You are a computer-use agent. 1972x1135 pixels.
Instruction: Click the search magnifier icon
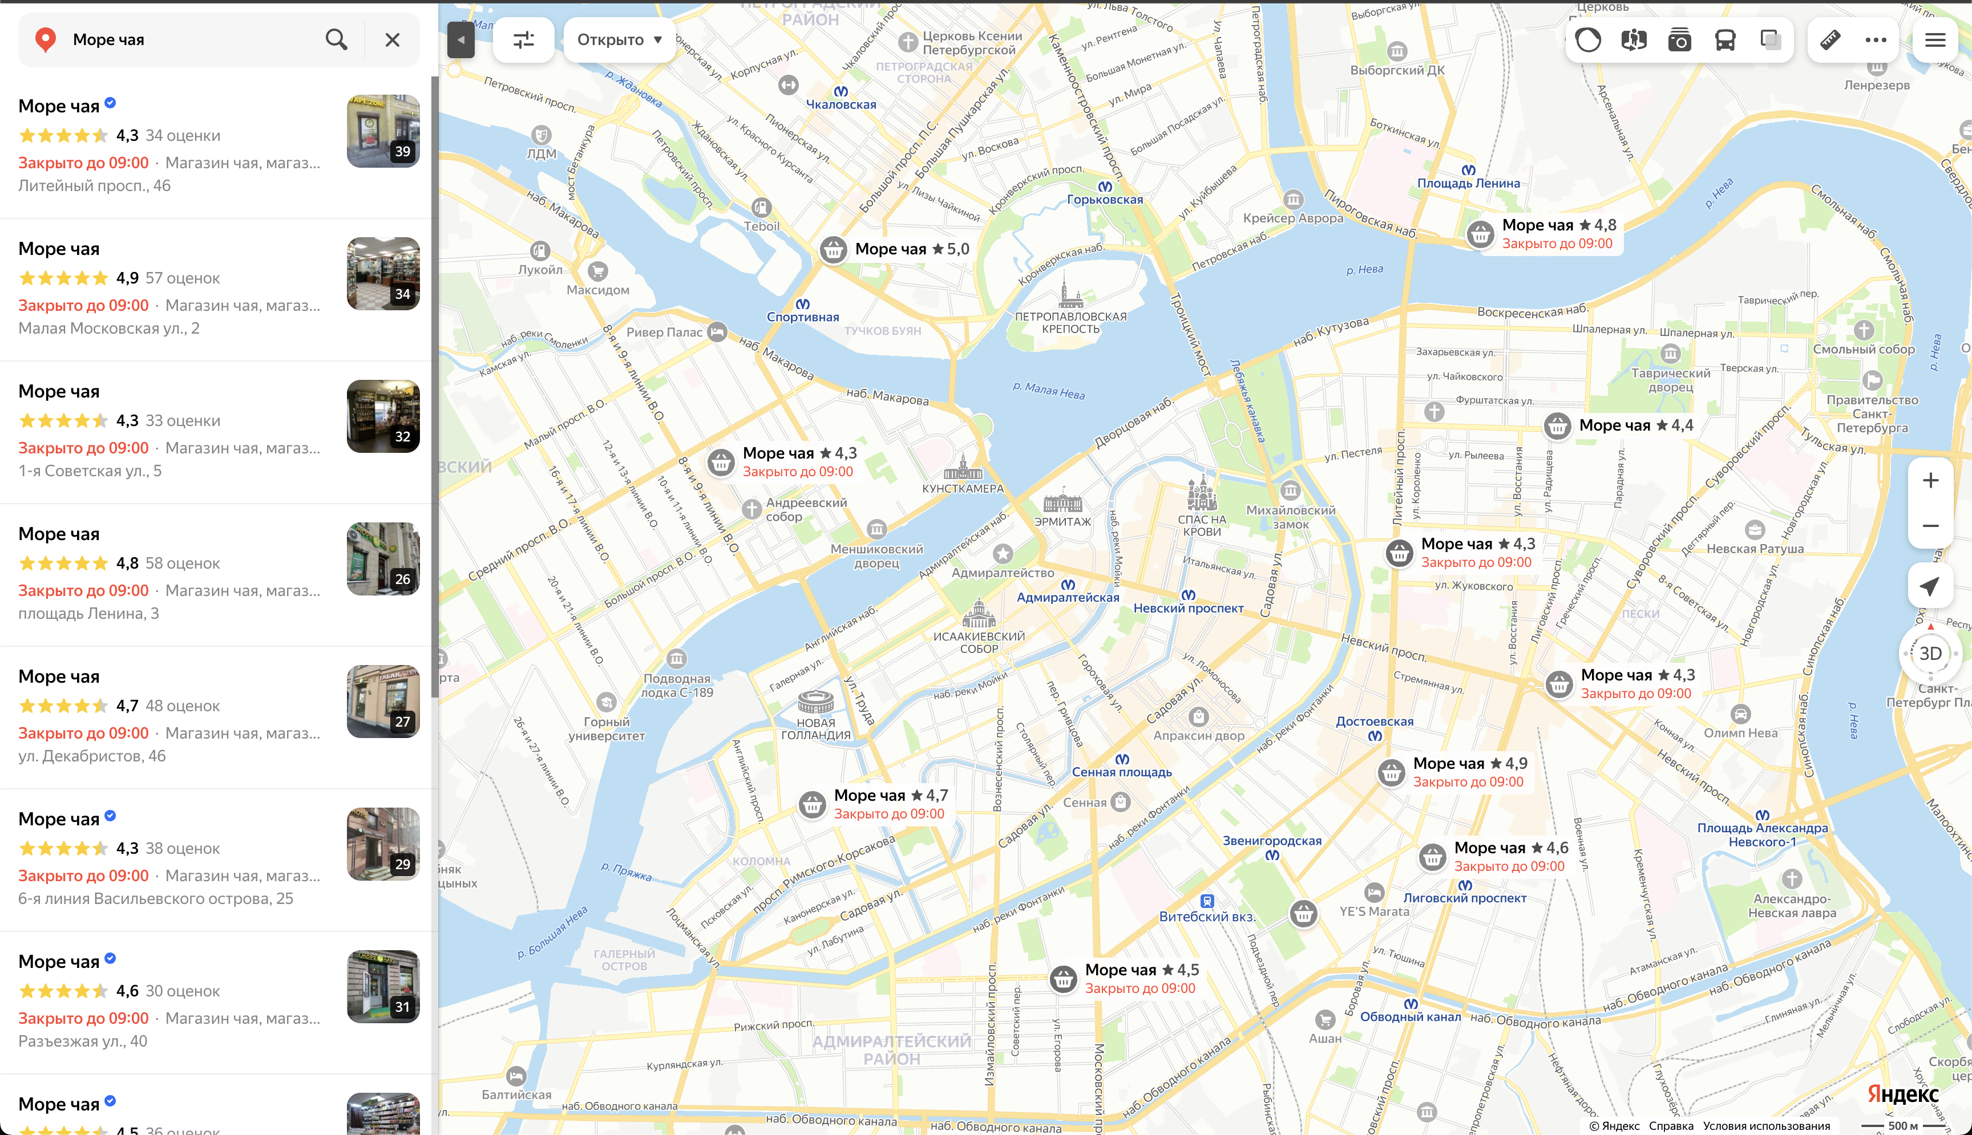[336, 40]
